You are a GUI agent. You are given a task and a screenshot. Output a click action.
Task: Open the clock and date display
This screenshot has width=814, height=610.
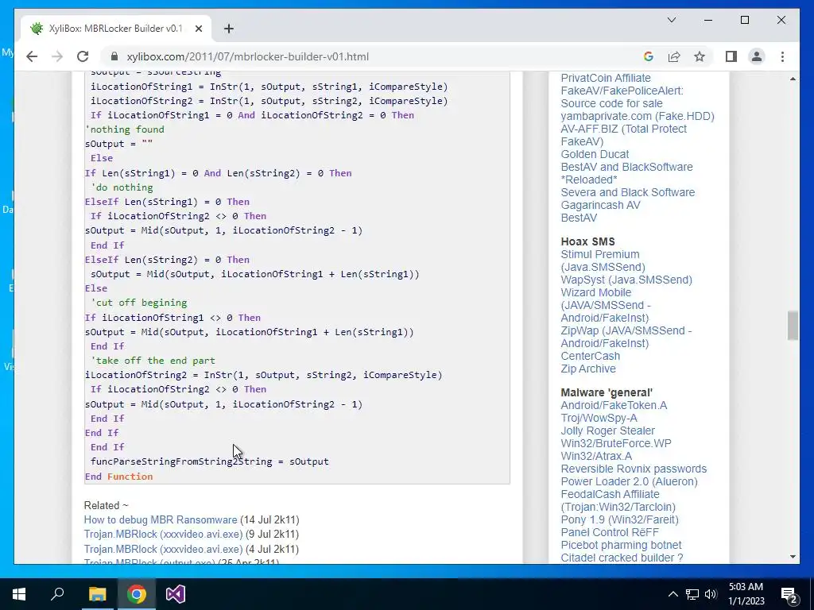point(746,594)
